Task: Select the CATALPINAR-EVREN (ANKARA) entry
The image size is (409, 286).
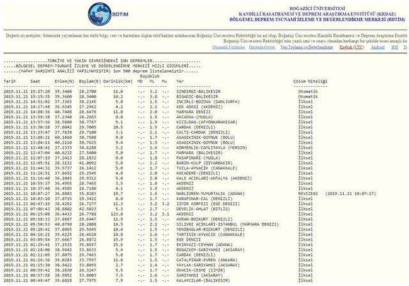Action: click(207, 260)
